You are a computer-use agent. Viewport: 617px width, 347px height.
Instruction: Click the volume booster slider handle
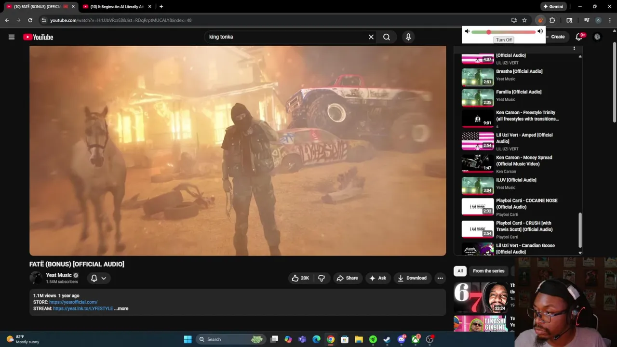coord(488,32)
